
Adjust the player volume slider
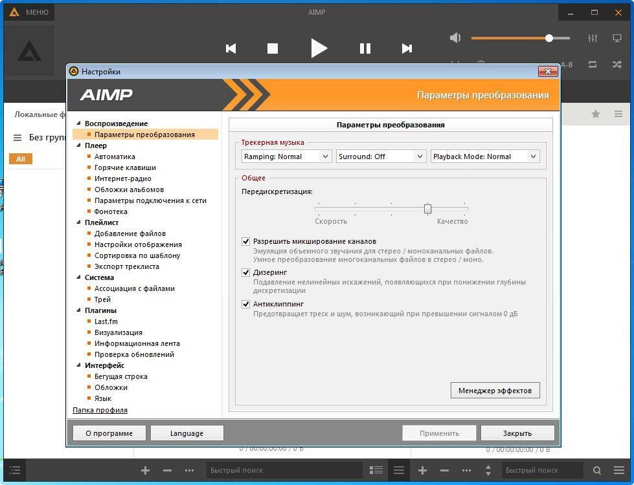pyautogui.click(x=549, y=38)
